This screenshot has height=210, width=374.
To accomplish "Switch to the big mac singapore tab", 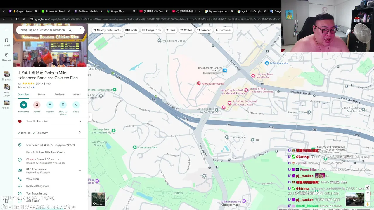I will click(x=219, y=11).
